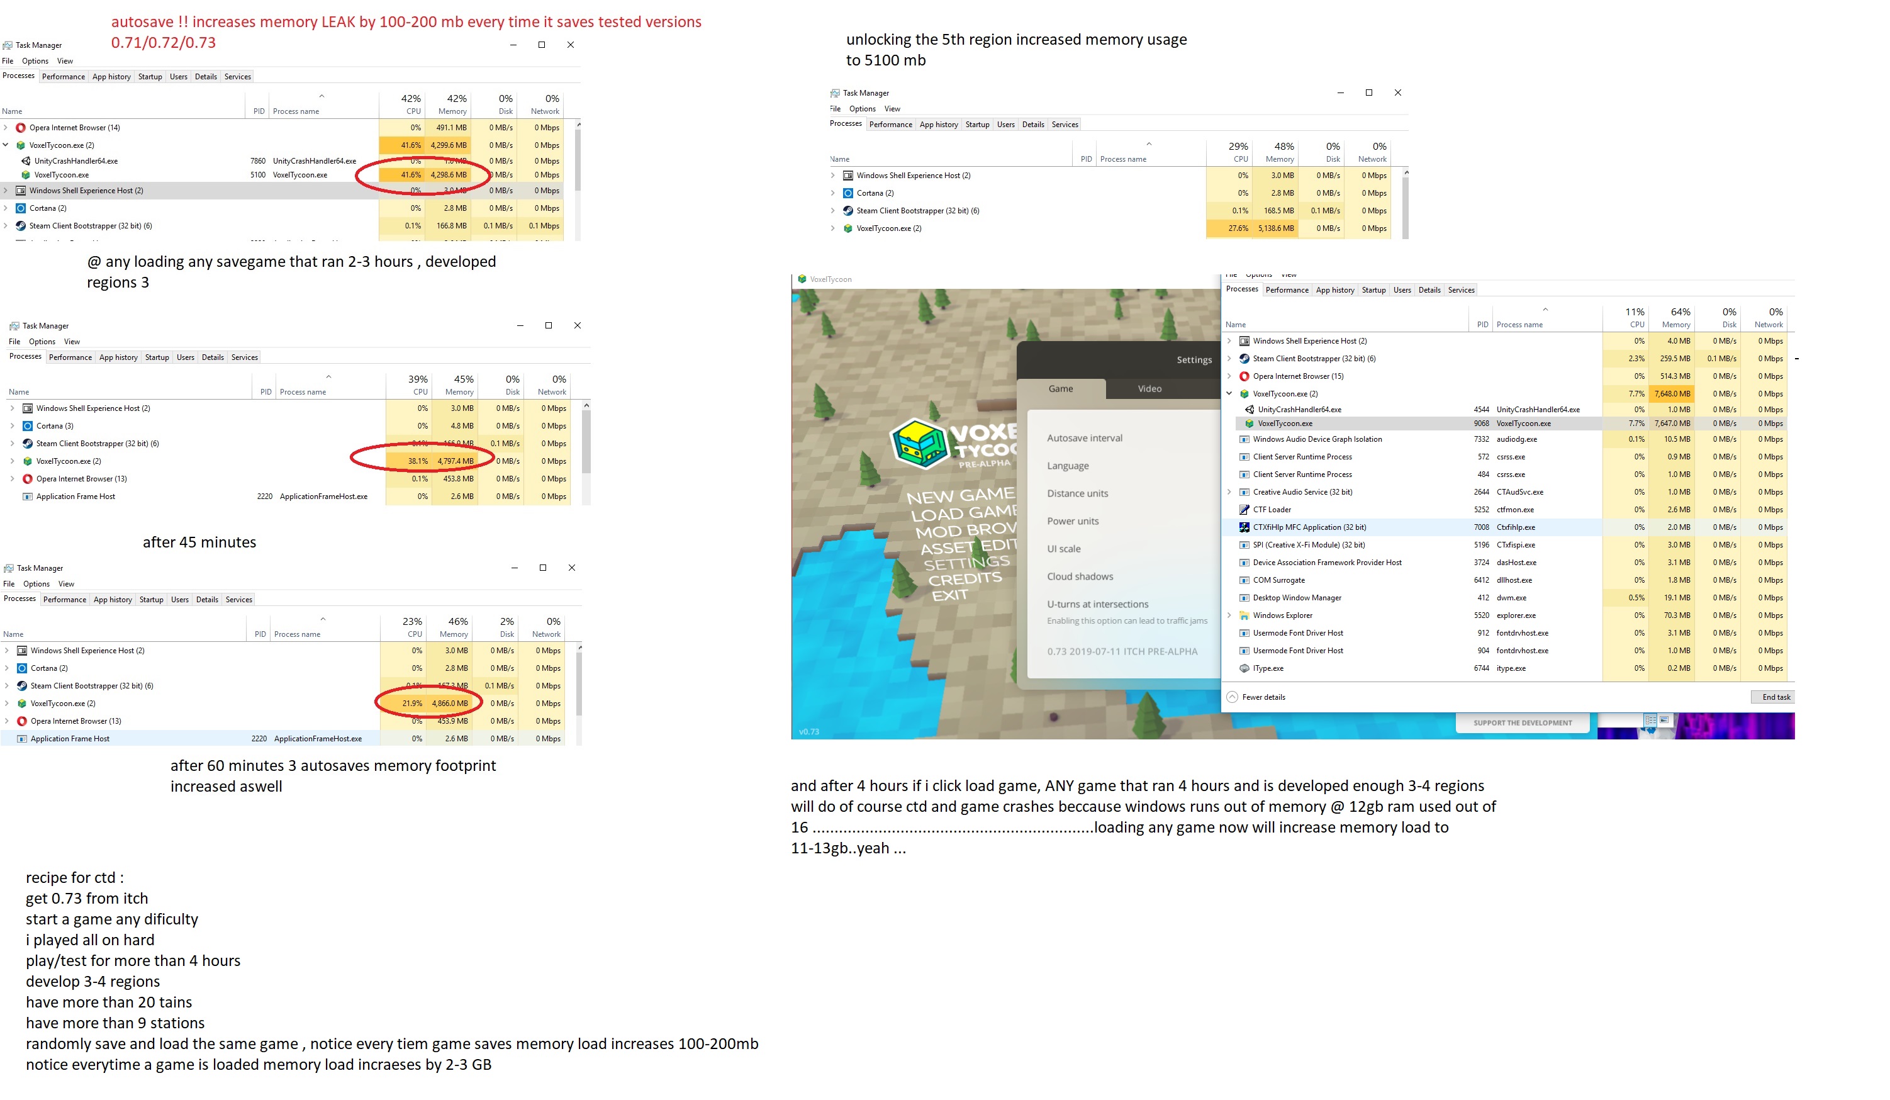Click the CTF Loader process icon
This screenshot has height=1100, width=1890.
[1245, 510]
